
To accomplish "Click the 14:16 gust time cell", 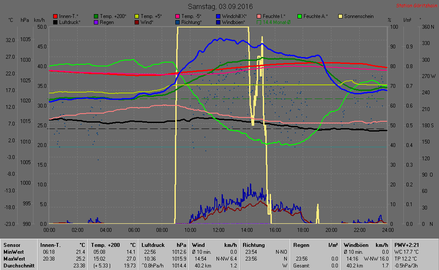I will pos(352,259).
